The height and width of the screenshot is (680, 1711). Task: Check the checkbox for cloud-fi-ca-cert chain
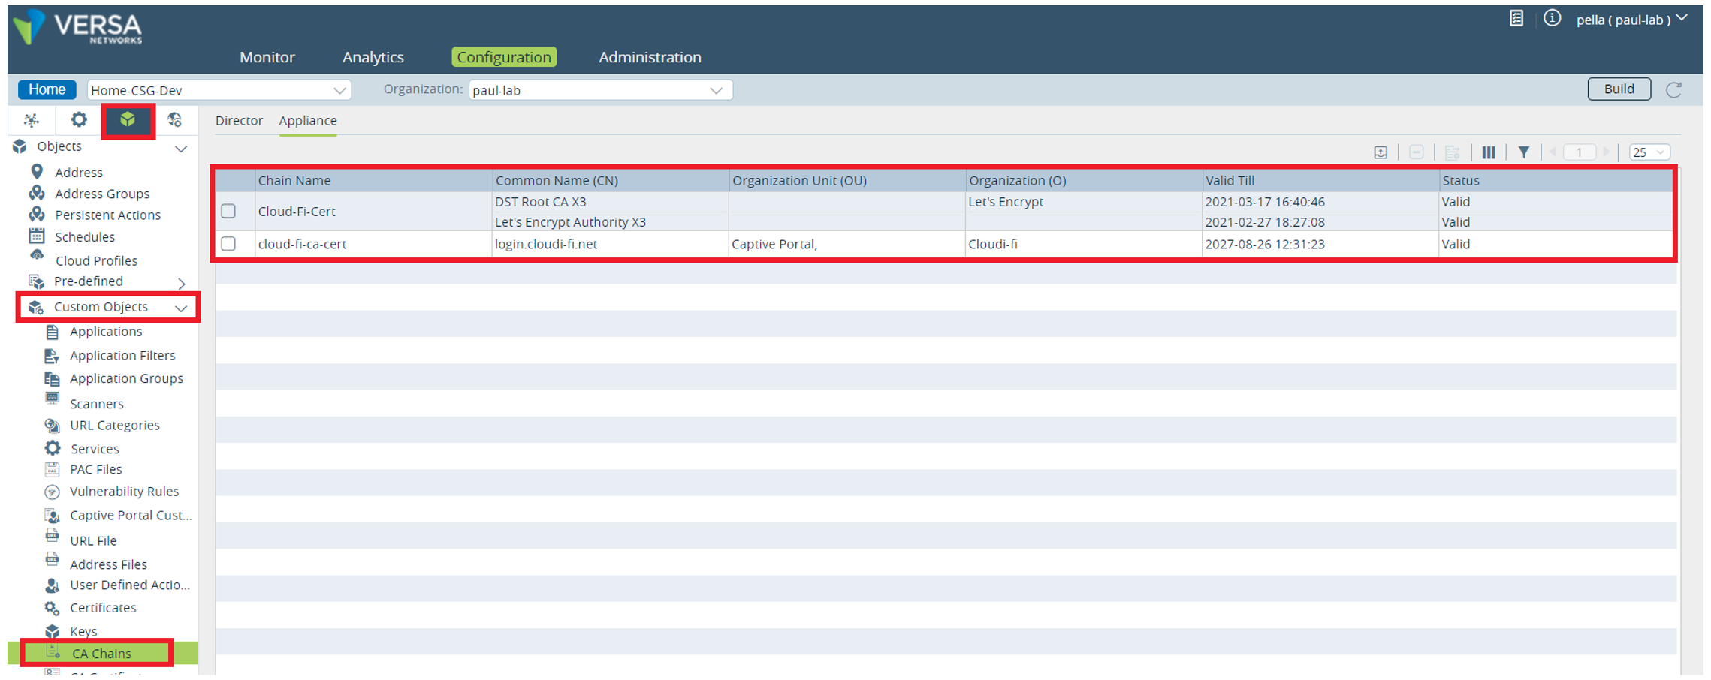229,243
